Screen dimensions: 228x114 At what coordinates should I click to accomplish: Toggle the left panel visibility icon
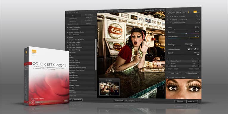[x=99, y=12]
